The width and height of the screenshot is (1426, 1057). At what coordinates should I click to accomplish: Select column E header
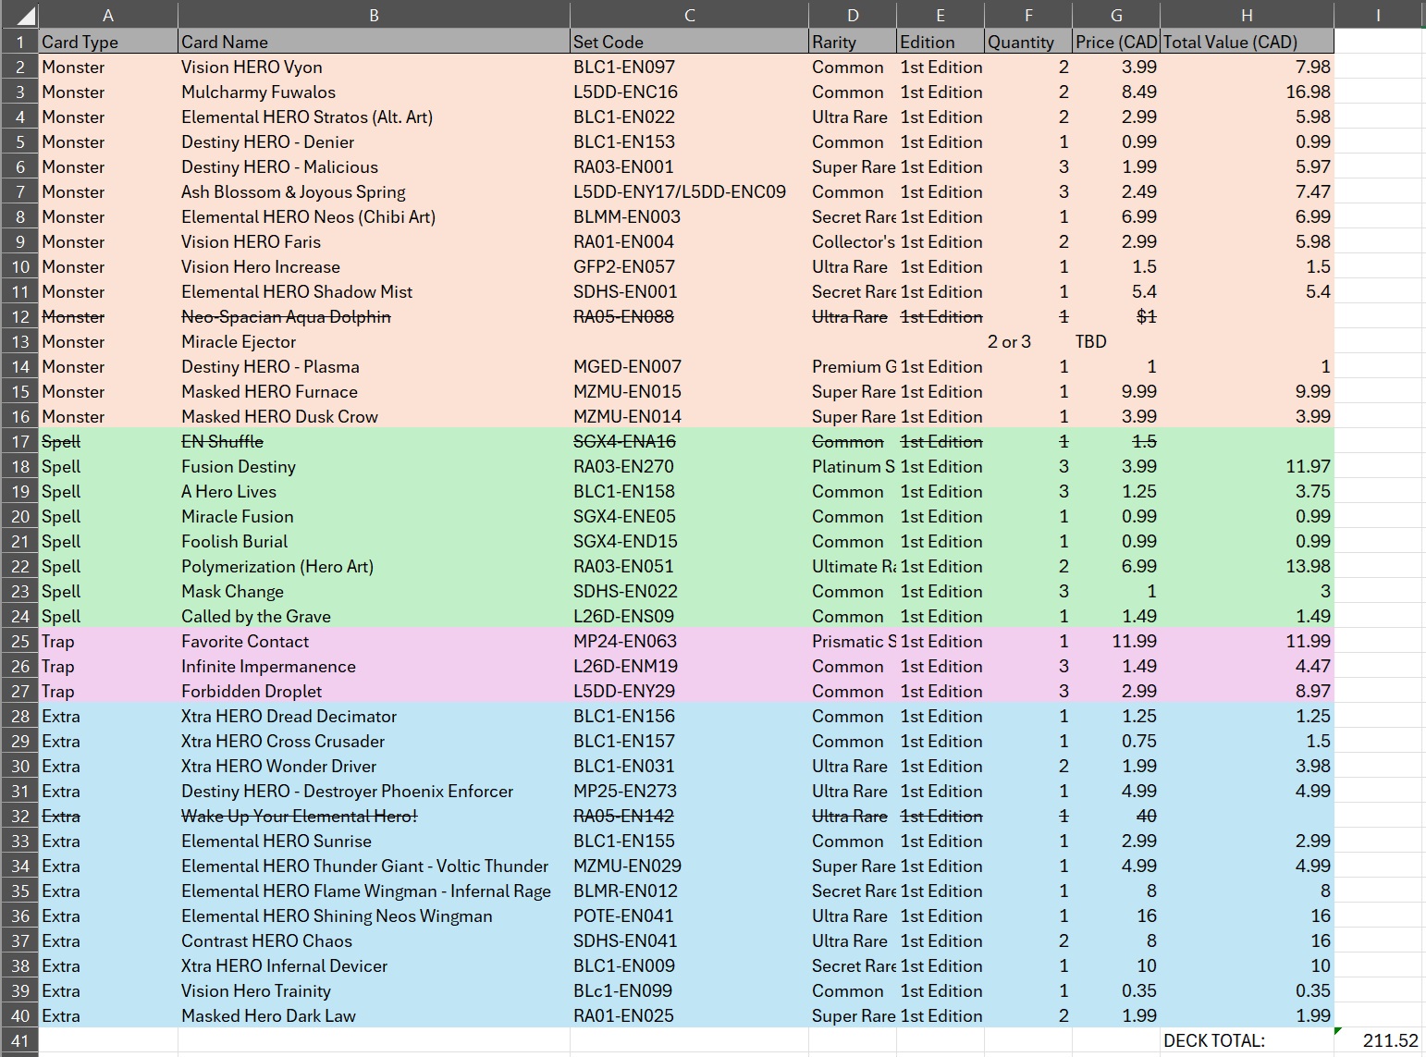tap(940, 15)
